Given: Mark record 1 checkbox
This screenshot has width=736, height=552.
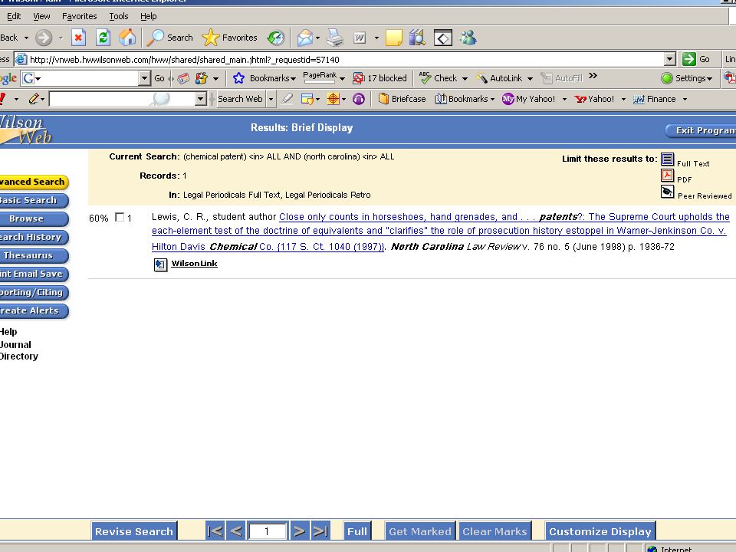Looking at the screenshot, I should [120, 217].
